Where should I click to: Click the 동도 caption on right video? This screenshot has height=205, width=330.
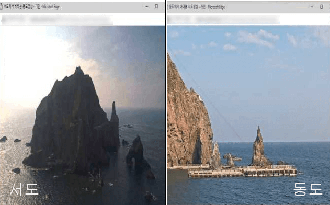pos(308,189)
